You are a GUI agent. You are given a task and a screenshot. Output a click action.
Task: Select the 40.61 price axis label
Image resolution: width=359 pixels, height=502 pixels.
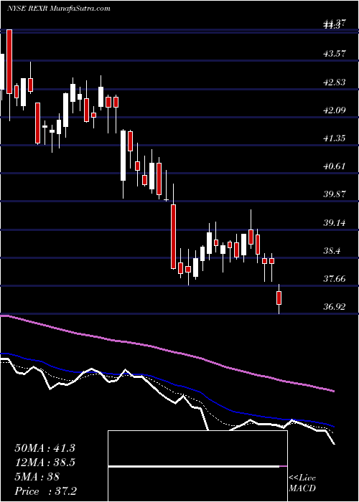point(335,166)
